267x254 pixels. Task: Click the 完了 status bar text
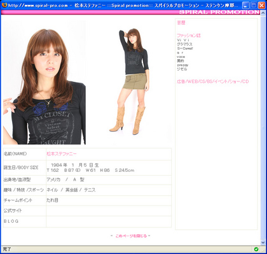pyautogui.click(x=7, y=249)
